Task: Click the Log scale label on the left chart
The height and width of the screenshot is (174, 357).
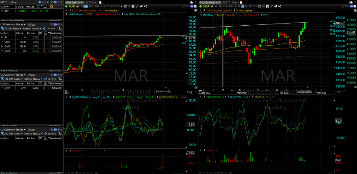Action: pos(189,92)
